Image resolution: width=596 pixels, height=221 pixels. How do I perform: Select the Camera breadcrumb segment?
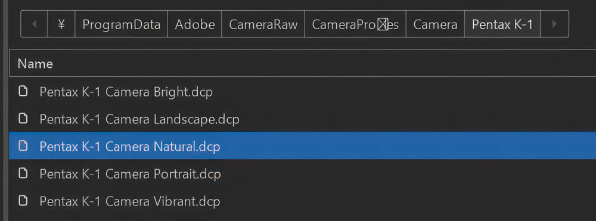coord(435,24)
